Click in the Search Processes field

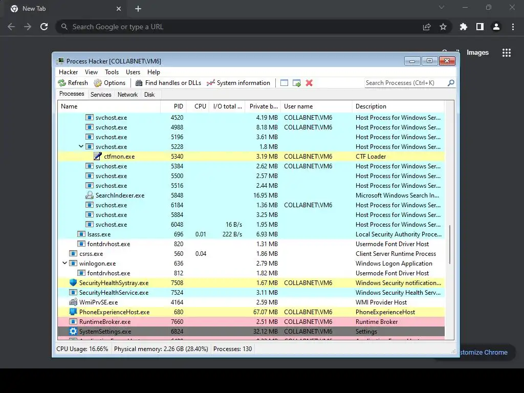(x=406, y=83)
